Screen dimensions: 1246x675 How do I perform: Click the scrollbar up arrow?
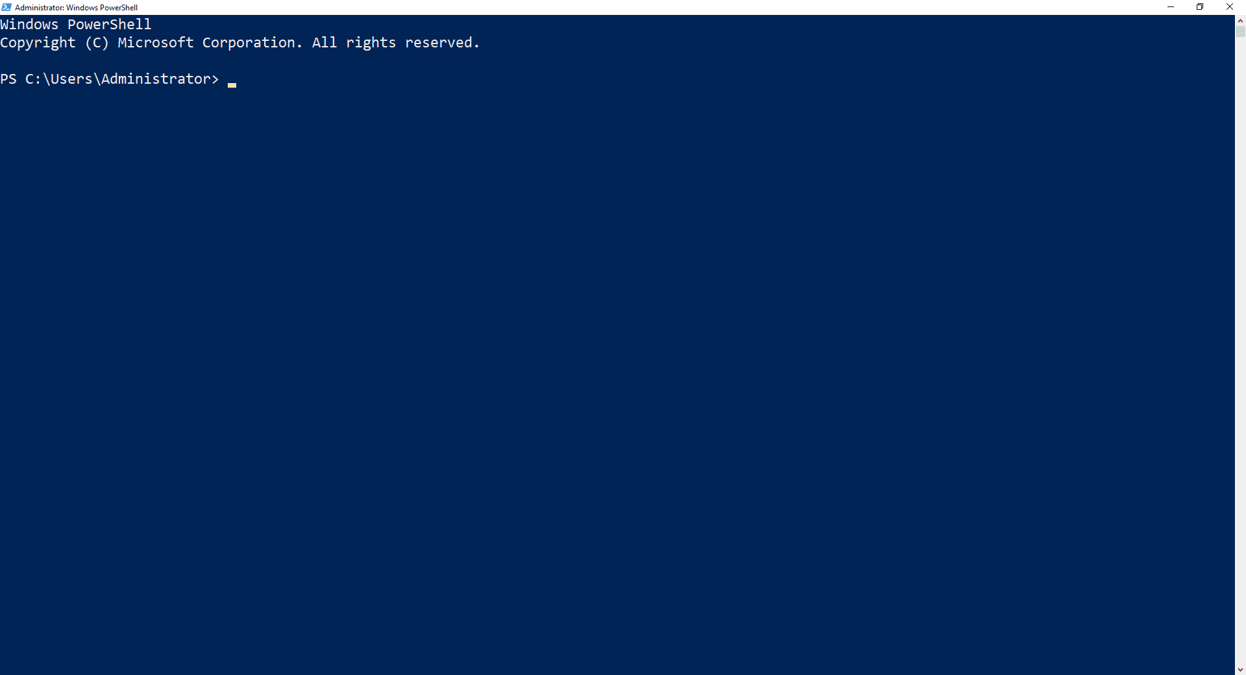click(x=1240, y=21)
